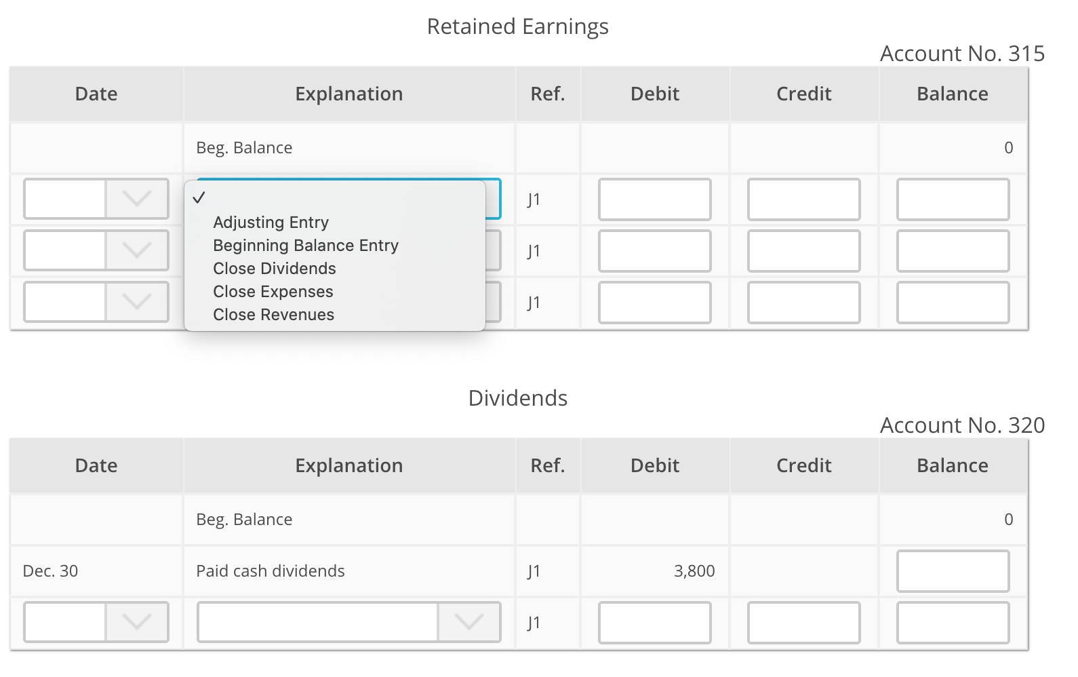Viewport: 1078px width, 677px height.
Task: Click balance field in second Retained Earnings row
Action: point(953,251)
